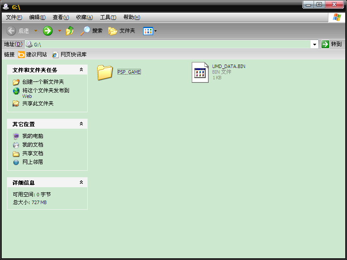Open the 工具(T) menu
The height and width of the screenshot is (260, 347).
tap(108, 17)
